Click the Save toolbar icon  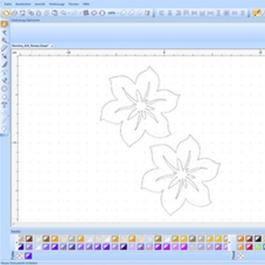23,13
